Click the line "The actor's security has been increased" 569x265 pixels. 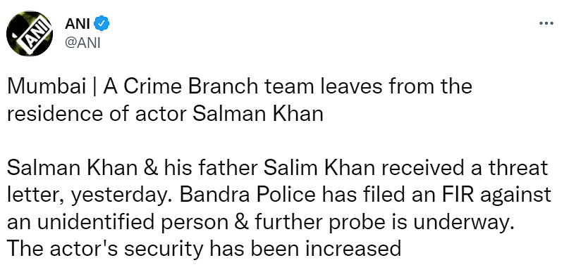pyautogui.click(x=204, y=250)
